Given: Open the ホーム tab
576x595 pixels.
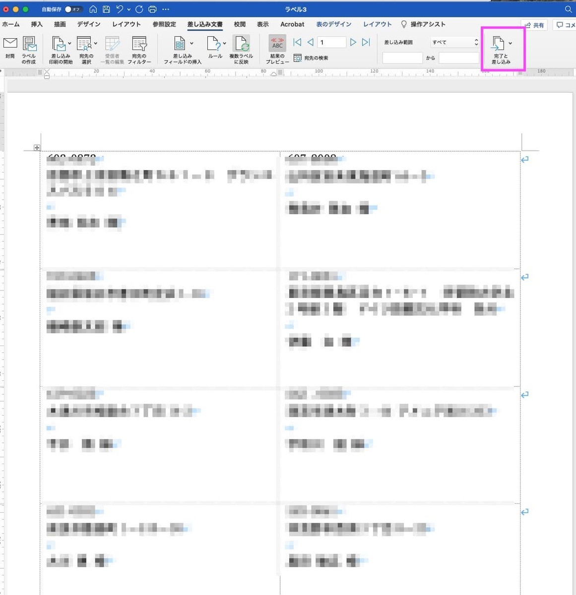Looking at the screenshot, I should click(x=10, y=24).
